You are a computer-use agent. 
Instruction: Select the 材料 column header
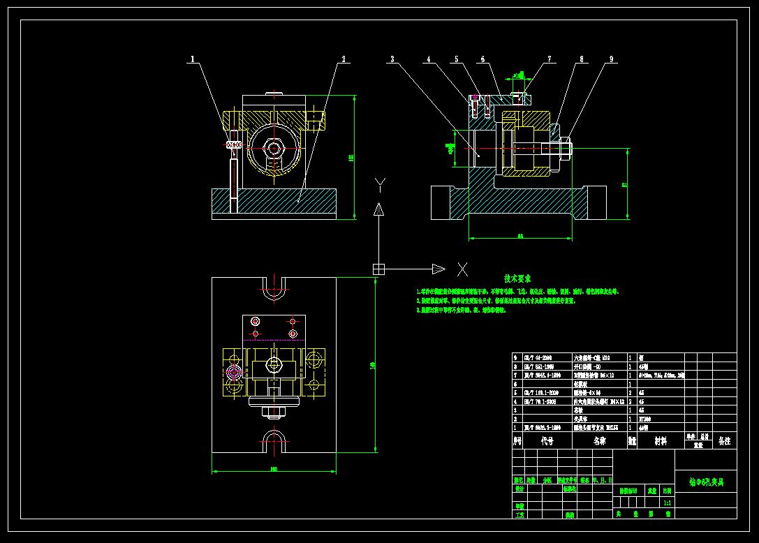tap(661, 441)
